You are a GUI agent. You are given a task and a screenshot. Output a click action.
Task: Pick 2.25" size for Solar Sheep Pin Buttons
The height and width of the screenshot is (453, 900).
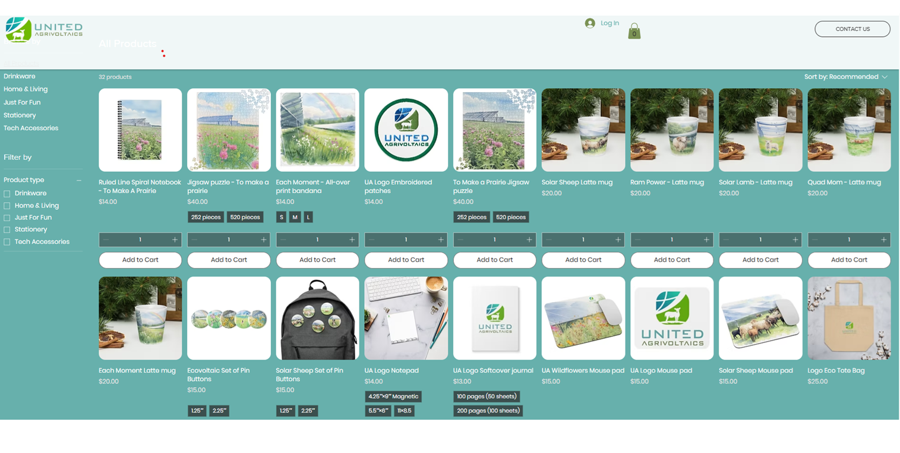click(308, 411)
